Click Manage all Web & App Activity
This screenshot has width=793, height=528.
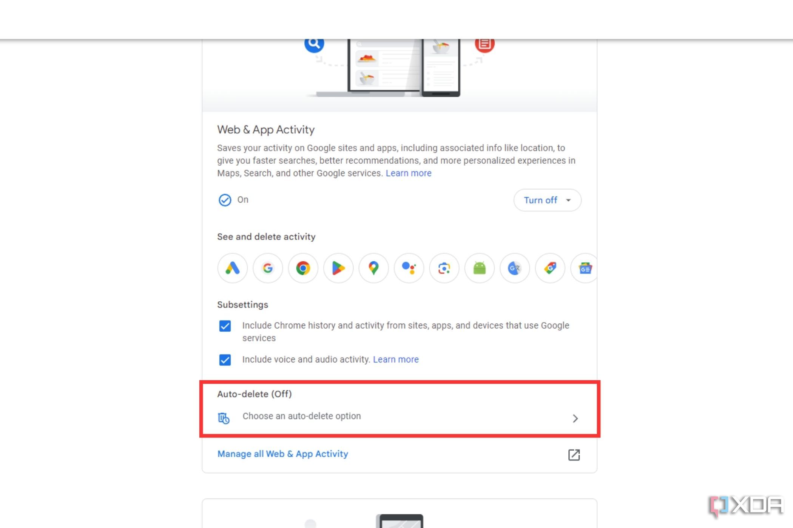click(x=283, y=453)
